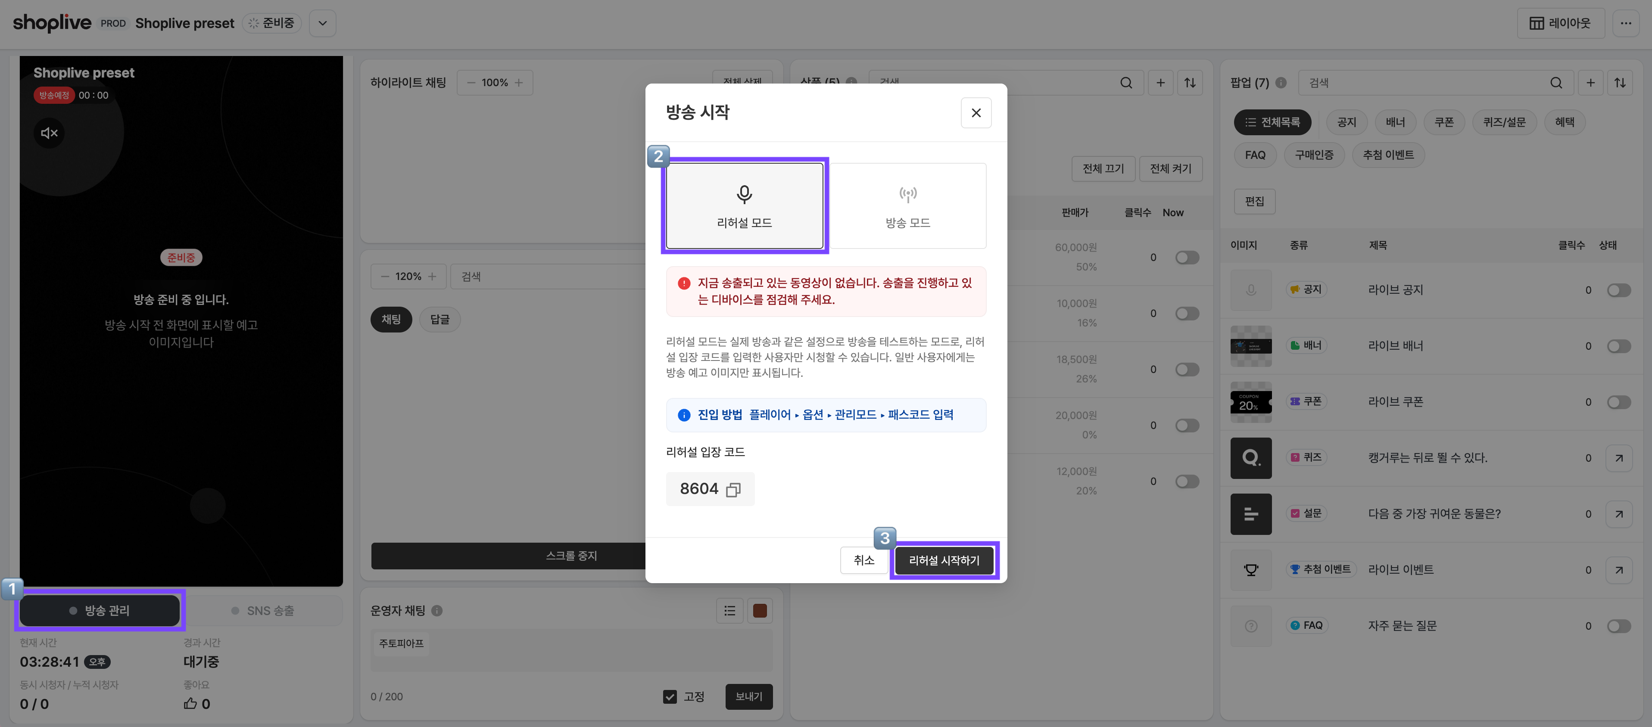Screen dimensions: 1652x727
Task: Click the search icon in product panel
Action: tap(1125, 83)
